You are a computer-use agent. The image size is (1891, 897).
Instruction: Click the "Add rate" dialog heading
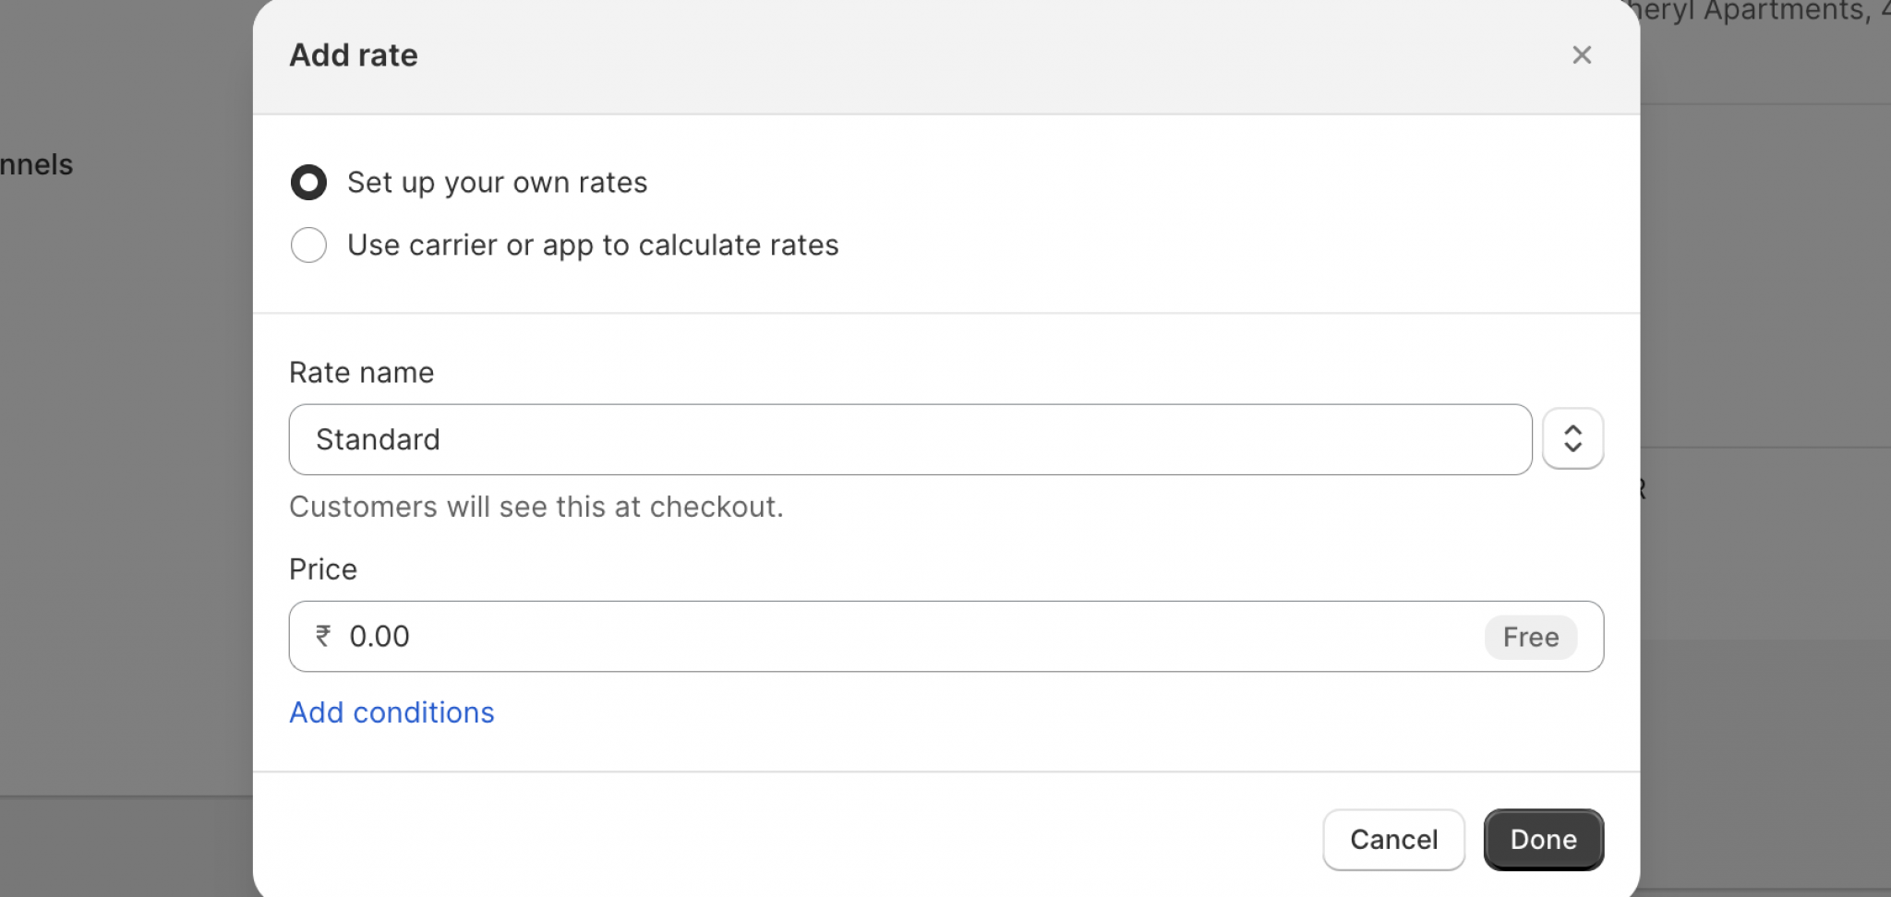[354, 55]
